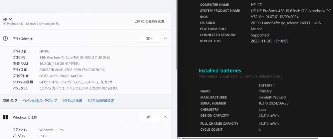333x139 pixels.
Task: Collapse the デバイスの仕様 section chevron
Action: coord(166,39)
